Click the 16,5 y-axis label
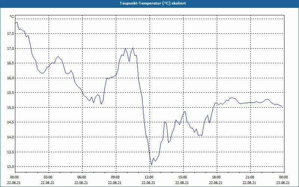 point(10,63)
